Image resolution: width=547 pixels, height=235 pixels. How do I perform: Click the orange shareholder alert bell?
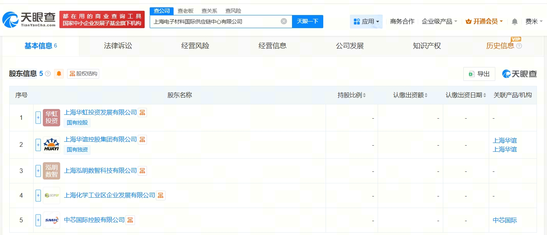coord(59,74)
